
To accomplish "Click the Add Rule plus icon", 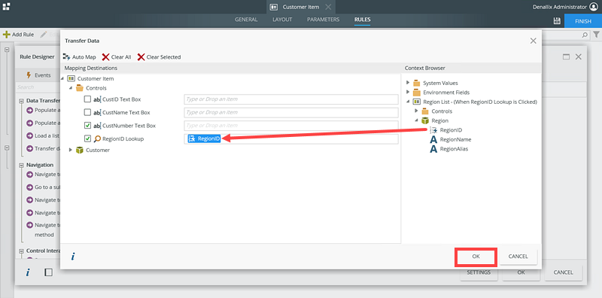I will pos(7,35).
